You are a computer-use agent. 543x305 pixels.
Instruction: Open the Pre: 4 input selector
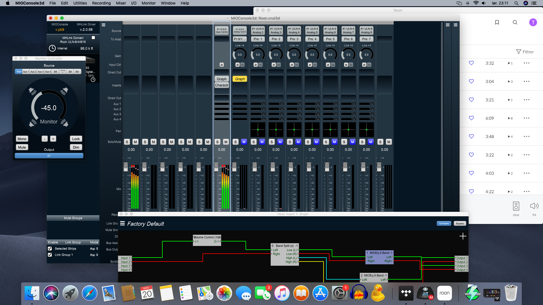(312, 39)
